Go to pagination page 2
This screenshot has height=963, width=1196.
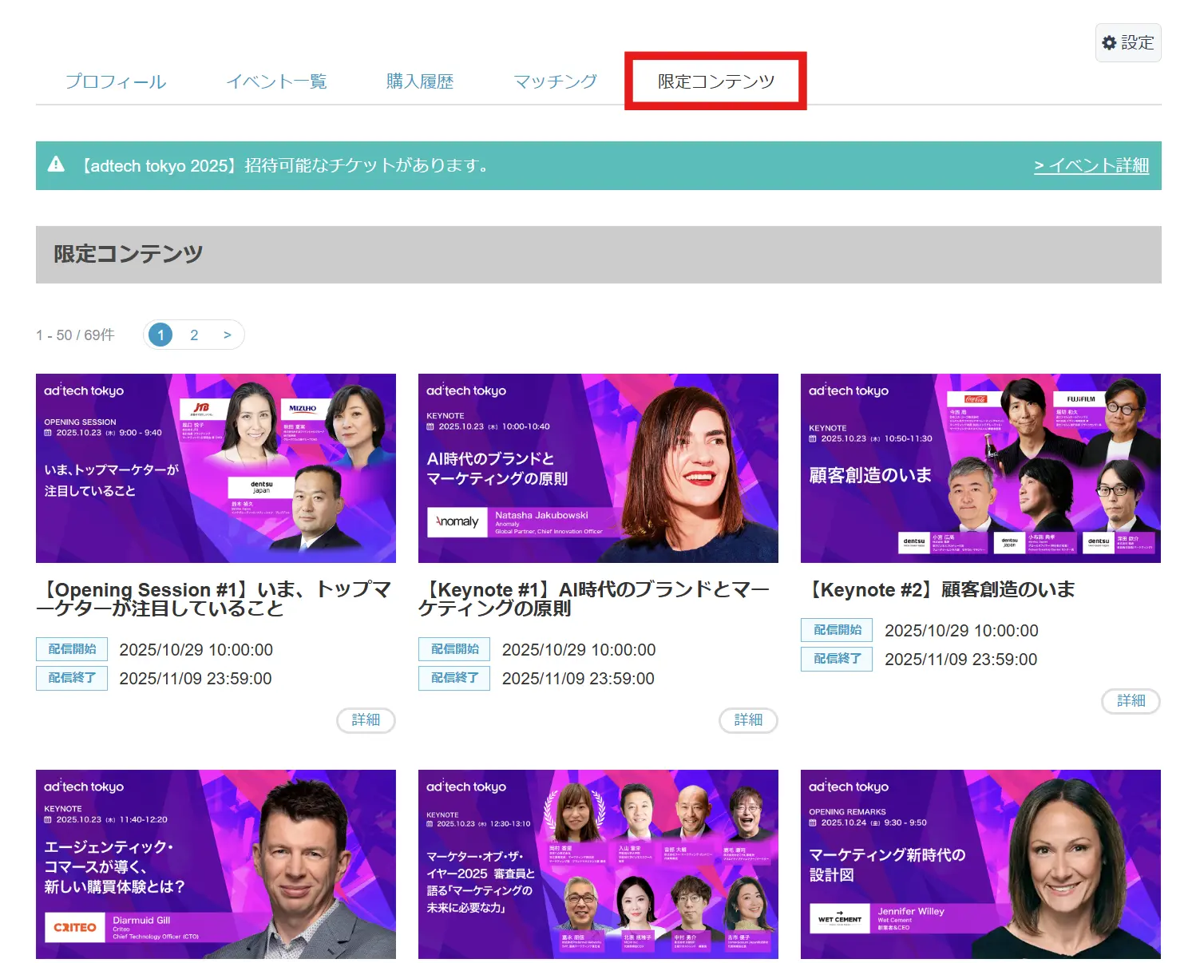[193, 335]
